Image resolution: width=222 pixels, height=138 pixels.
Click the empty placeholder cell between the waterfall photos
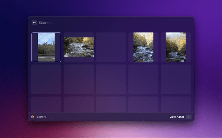[x=111, y=47]
